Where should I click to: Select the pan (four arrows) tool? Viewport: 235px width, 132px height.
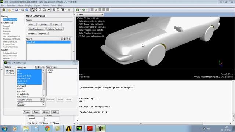(x=36, y=10)
